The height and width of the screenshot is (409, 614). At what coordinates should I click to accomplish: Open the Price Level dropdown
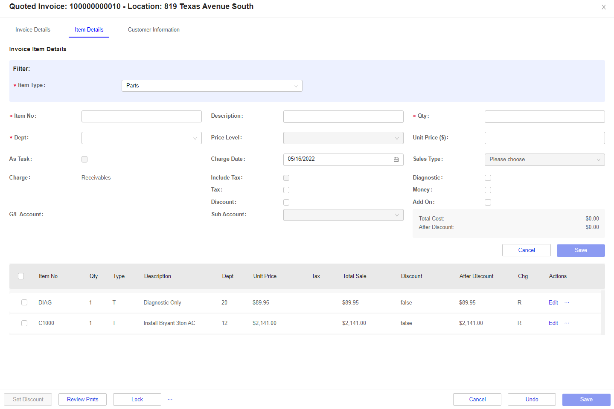(343, 138)
